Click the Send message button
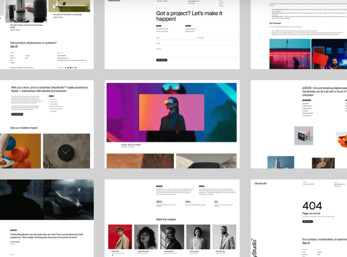The image size is (347, 257). 162,60
